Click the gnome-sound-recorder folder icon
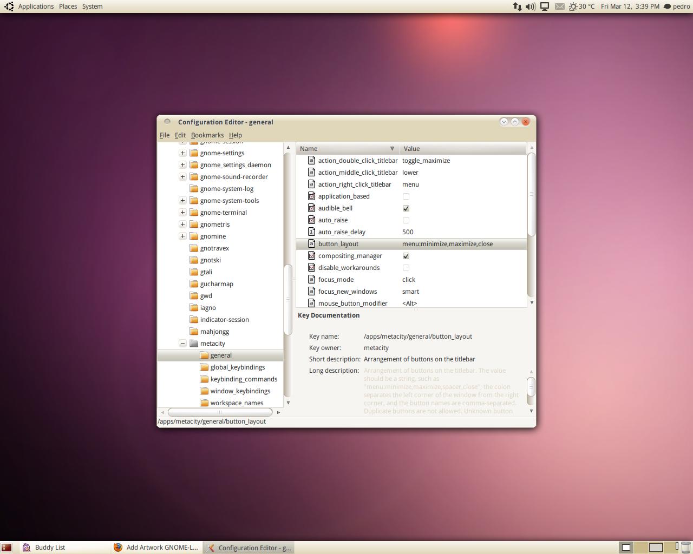This screenshot has height=554, width=693. [194, 177]
